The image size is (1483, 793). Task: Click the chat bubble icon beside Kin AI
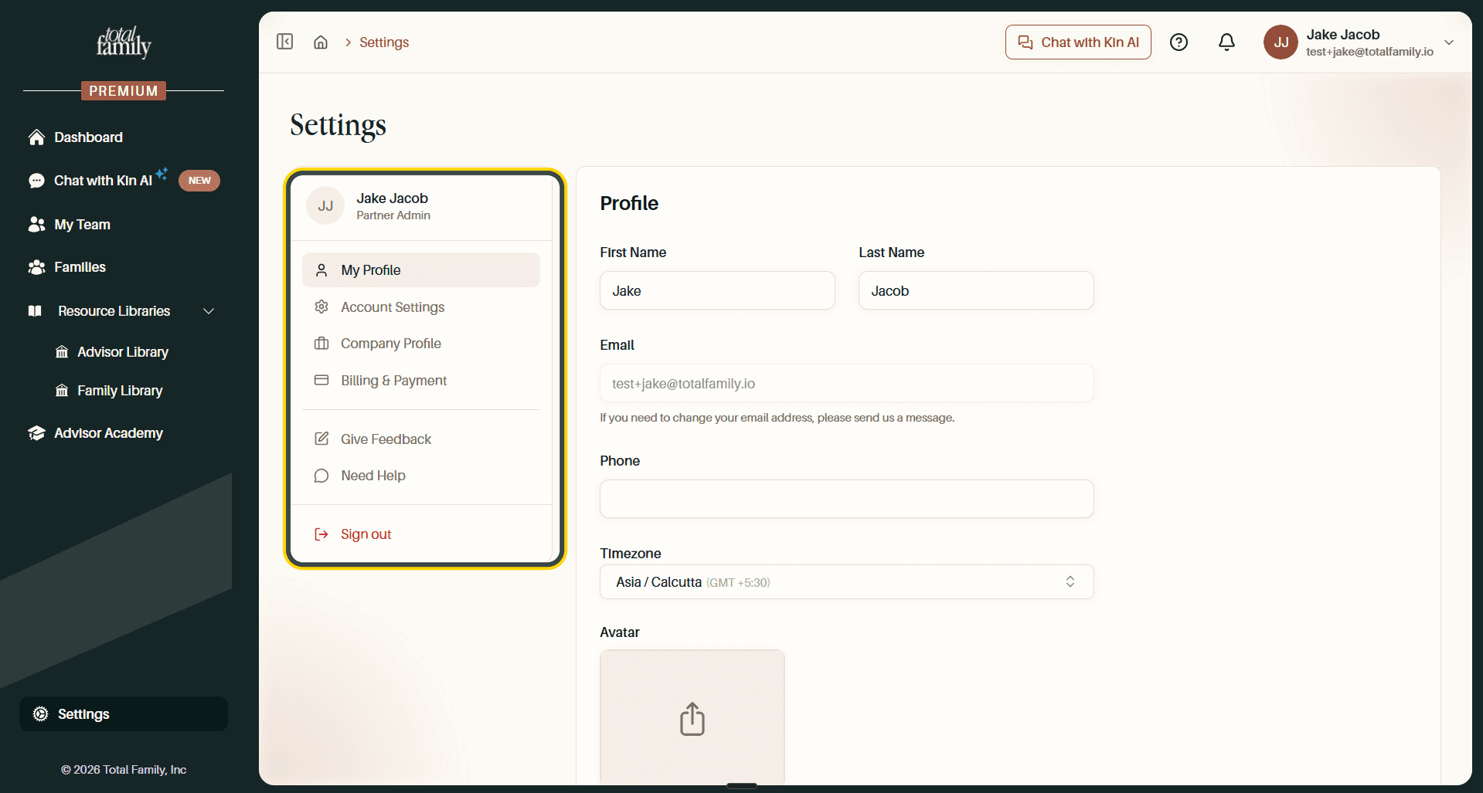tap(36, 181)
